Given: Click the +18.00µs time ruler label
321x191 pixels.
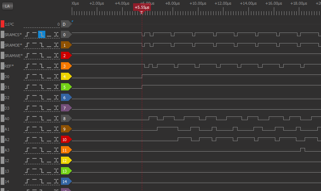Looking at the screenshot, I should tap(299, 4).
